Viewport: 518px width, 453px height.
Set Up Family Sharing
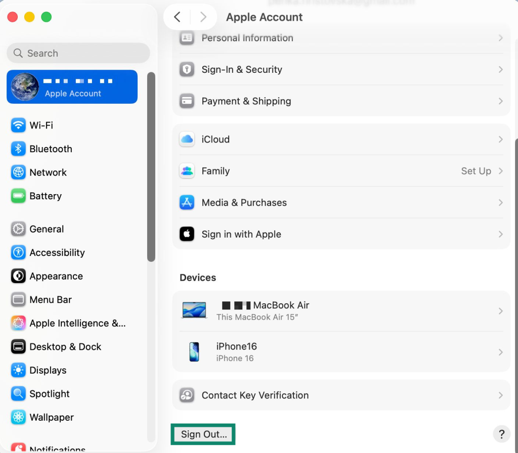point(476,171)
